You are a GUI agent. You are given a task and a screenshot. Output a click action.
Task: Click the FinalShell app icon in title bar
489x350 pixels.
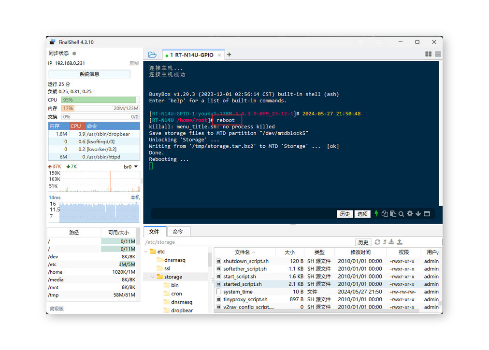coord(52,42)
